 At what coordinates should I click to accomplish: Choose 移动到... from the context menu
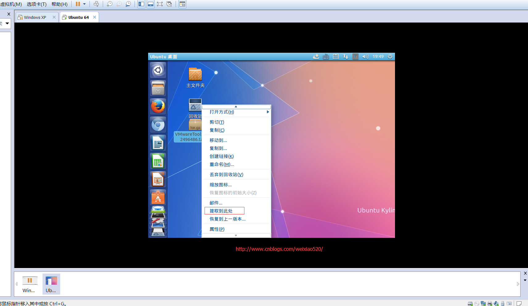click(236, 140)
